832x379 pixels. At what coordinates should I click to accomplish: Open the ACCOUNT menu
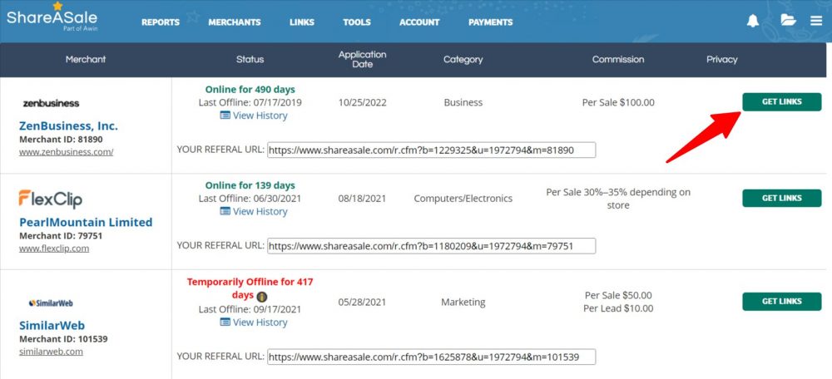pyautogui.click(x=419, y=22)
